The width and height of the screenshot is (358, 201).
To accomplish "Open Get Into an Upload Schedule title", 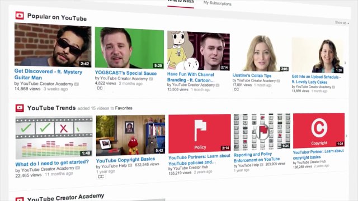I will 316,79.
